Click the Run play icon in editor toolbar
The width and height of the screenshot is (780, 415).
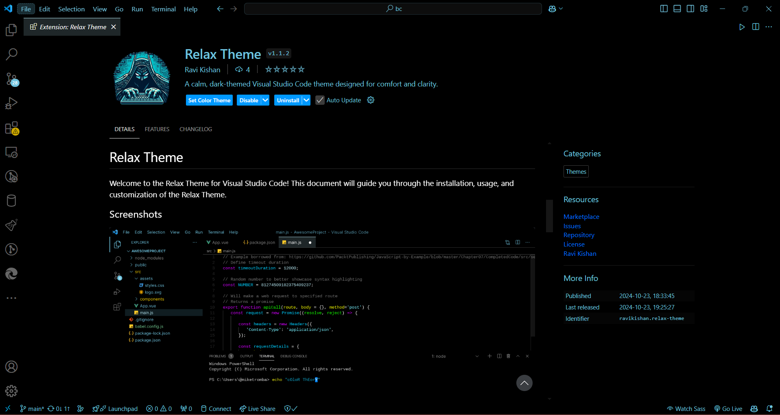(x=742, y=27)
